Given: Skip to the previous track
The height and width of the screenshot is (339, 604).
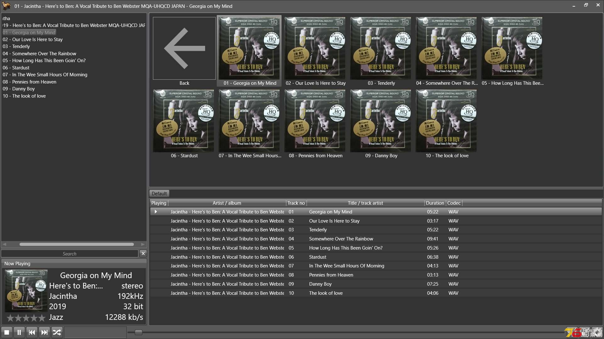Looking at the screenshot, I should pyautogui.click(x=32, y=332).
